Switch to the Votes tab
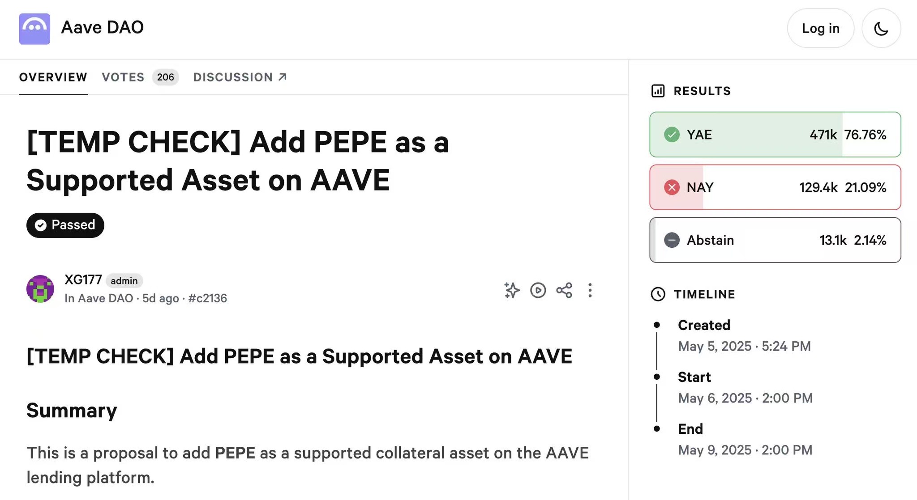The width and height of the screenshot is (917, 500). tap(123, 77)
